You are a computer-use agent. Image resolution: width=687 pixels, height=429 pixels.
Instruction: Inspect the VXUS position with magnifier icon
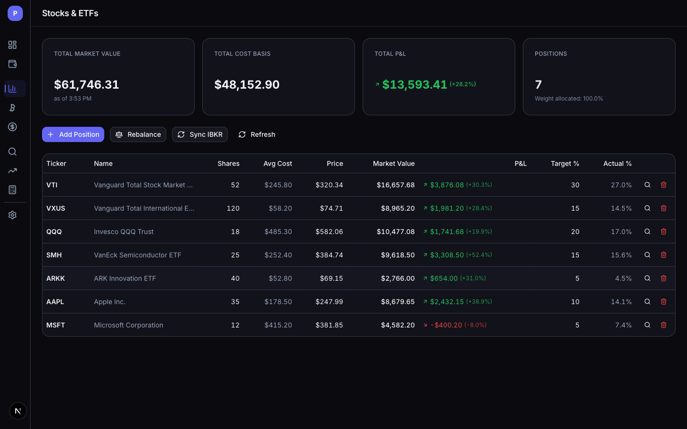[647, 208]
